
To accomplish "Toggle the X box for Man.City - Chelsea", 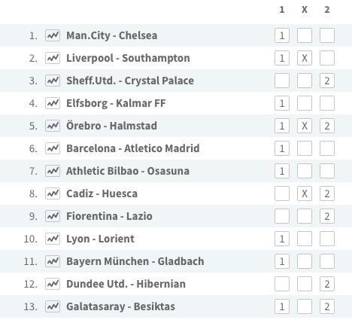I will click(305, 35).
